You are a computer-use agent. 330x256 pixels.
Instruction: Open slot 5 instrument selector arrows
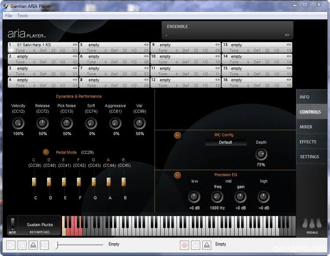click(146, 44)
